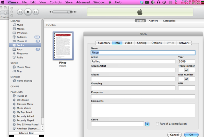Click minimum volume speaker icon
204x137 pixels.
tap(50, 12)
